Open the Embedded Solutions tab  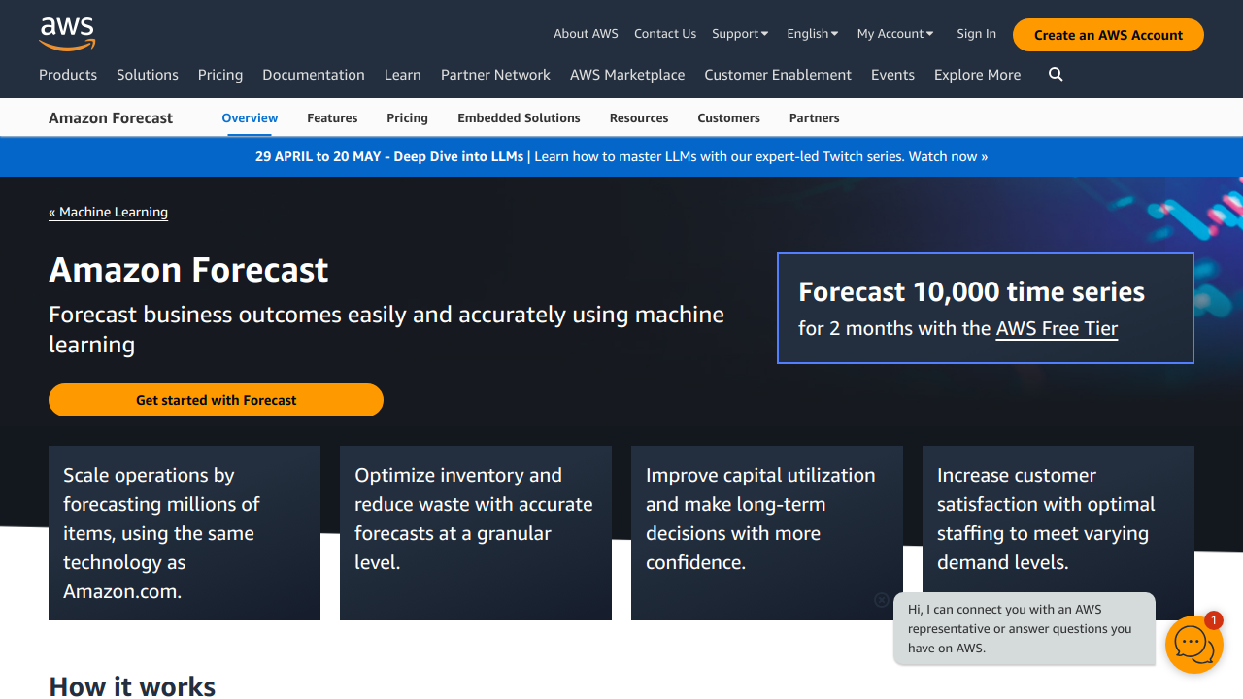[519, 118]
